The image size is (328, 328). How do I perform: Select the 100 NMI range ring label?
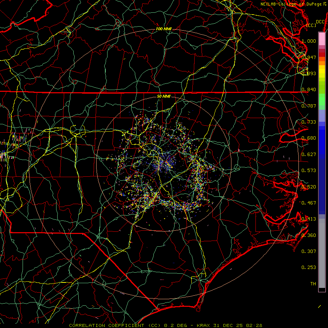click(164, 29)
